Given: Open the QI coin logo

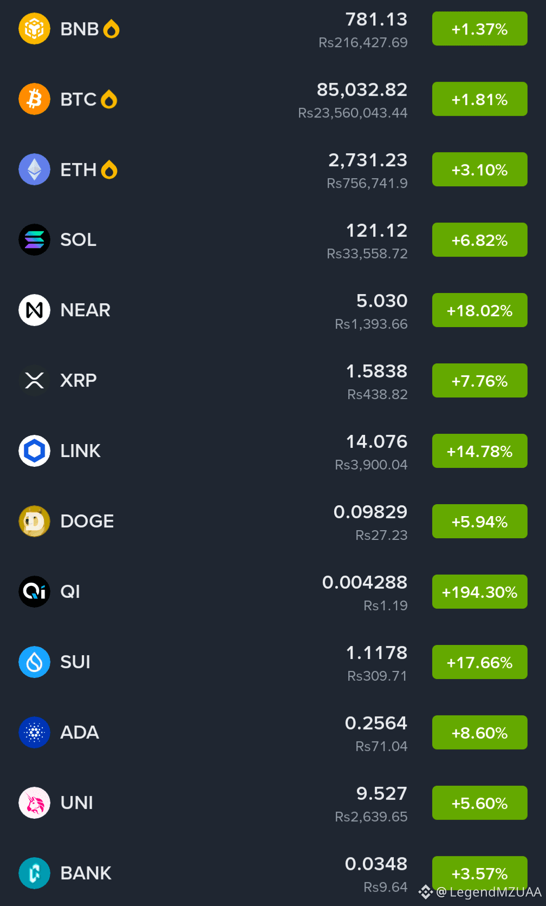Looking at the screenshot, I should point(34,592).
